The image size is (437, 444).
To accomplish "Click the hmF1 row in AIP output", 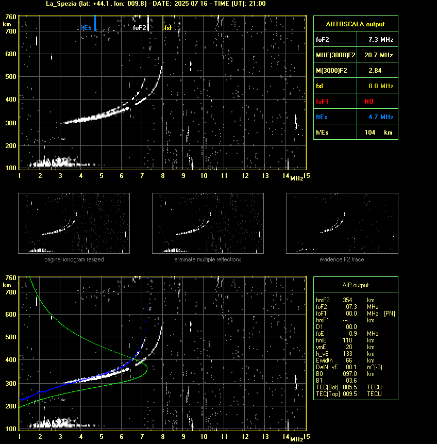I will coord(345,320).
